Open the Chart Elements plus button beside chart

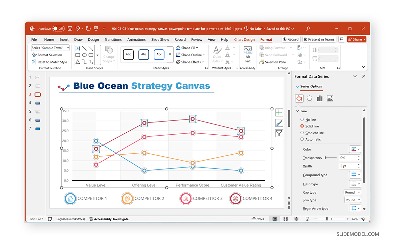tap(279, 112)
